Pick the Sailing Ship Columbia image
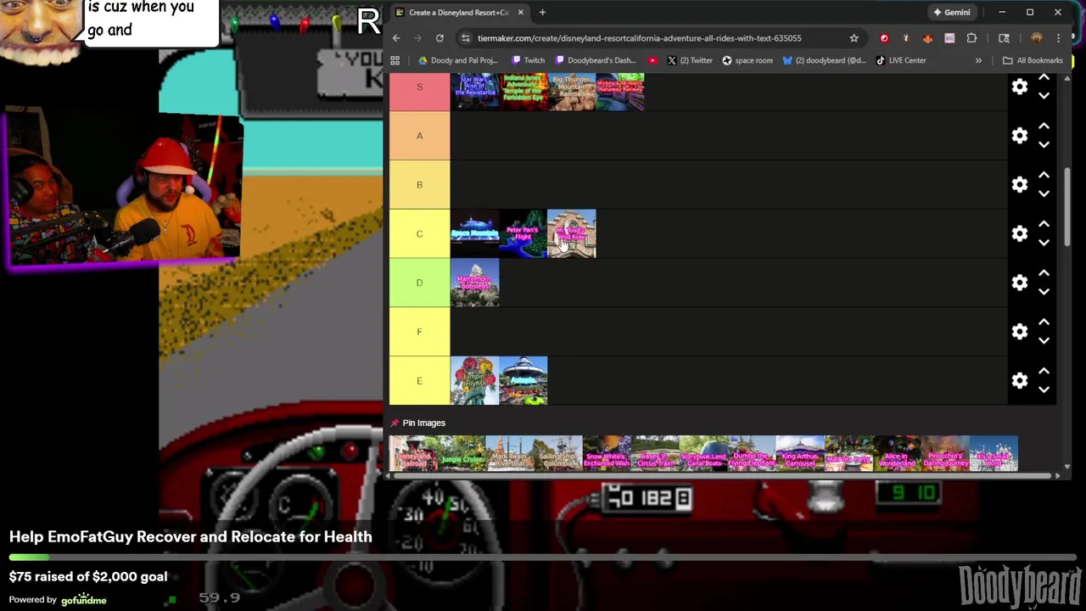 (558, 453)
